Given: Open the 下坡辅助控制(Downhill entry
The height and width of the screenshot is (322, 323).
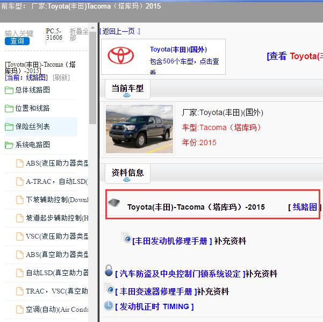Looking at the screenshot, I should (x=57, y=200).
